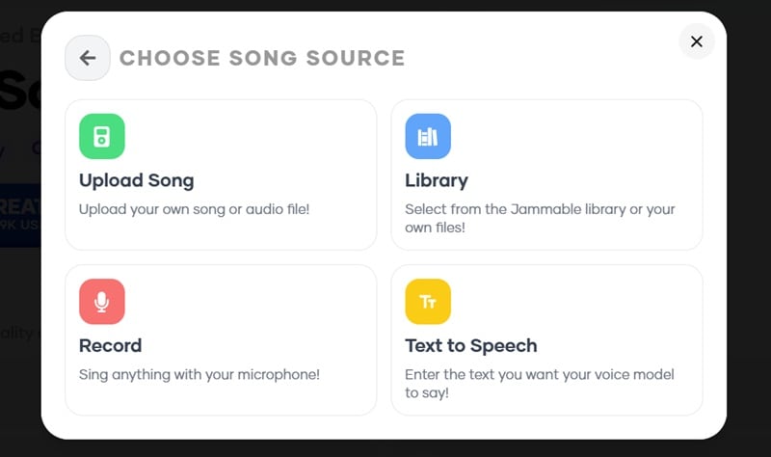
Task: Close the Choose Song Source dialog
Action: pyautogui.click(x=697, y=41)
